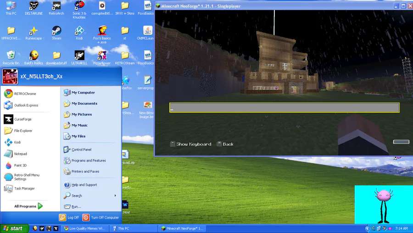Click the network tray icon
This screenshot has height=233, width=413.
pyautogui.click(x=379, y=228)
